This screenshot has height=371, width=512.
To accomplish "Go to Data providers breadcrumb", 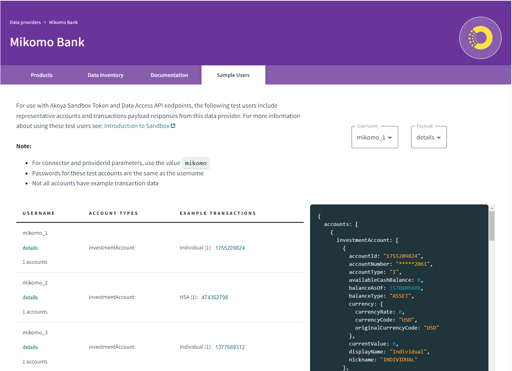I will click(x=26, y=22).
